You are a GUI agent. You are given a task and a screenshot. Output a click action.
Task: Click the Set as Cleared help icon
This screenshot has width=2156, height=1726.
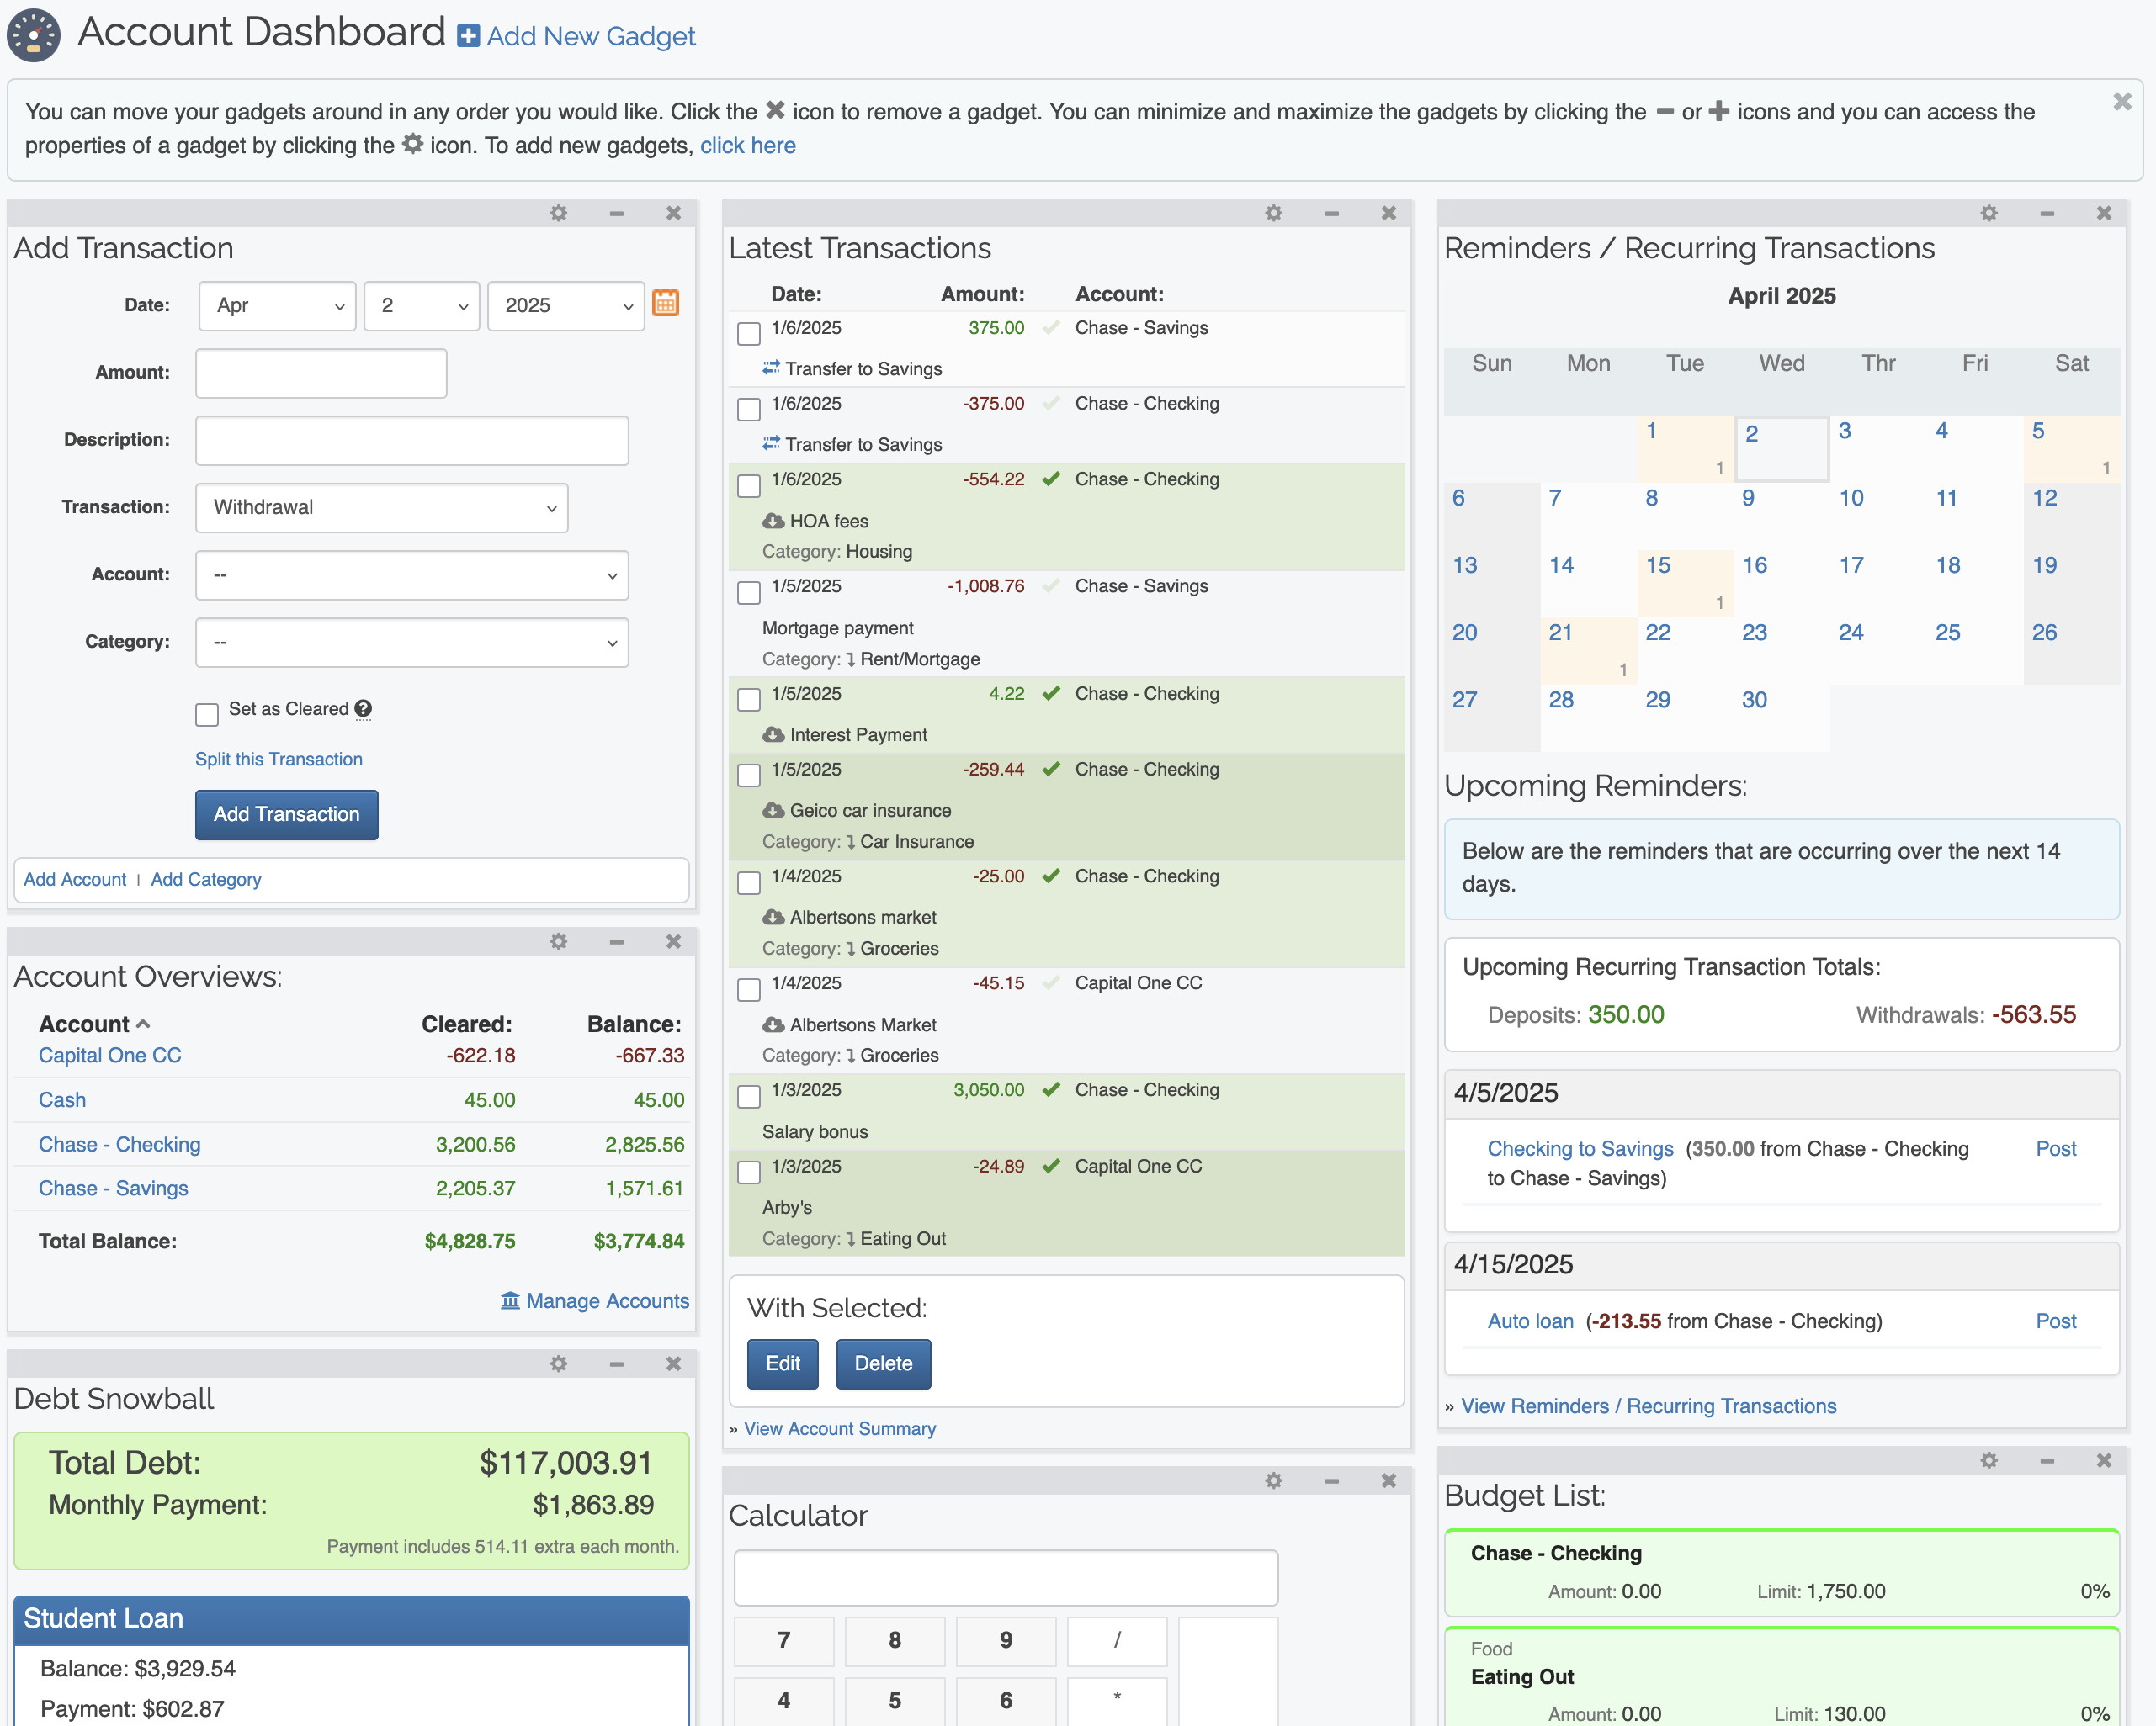pyautogui.click(x=364, y=708)
